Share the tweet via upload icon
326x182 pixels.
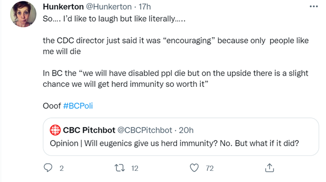[269, 168]
